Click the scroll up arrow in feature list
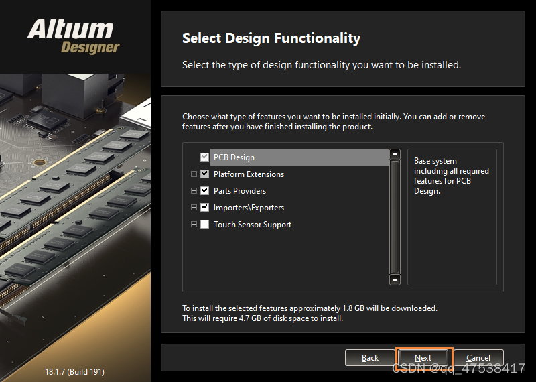Viewport: 536px width, 382px height. click(395, 155)
